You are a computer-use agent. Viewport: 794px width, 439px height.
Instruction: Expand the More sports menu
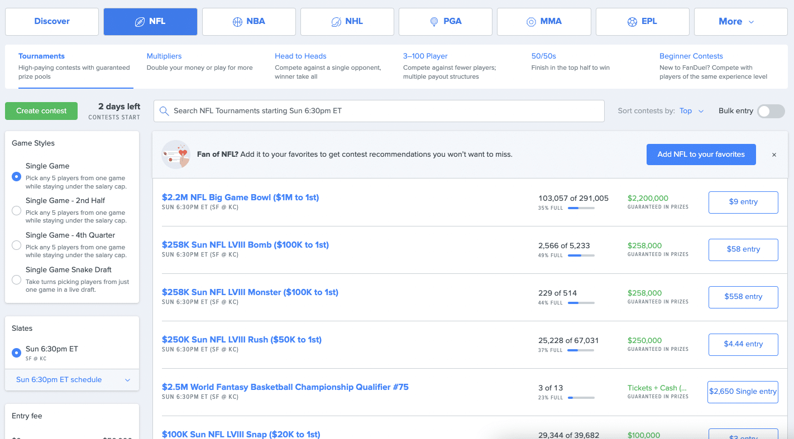(x=740, y=22)
